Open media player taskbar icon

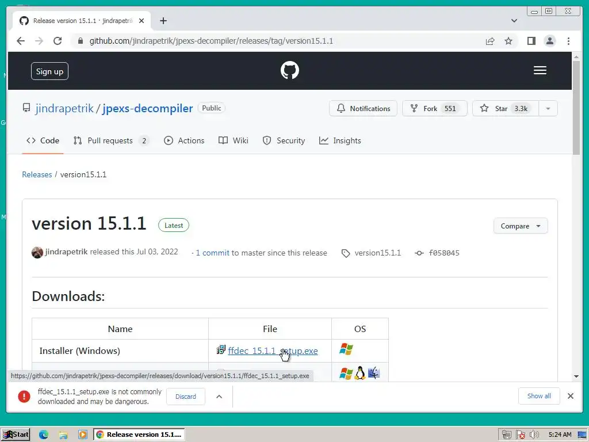[x=83, y=435]
